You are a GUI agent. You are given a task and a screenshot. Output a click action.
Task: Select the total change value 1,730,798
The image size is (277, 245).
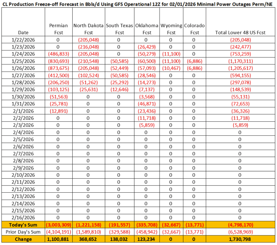click(240, 239)
